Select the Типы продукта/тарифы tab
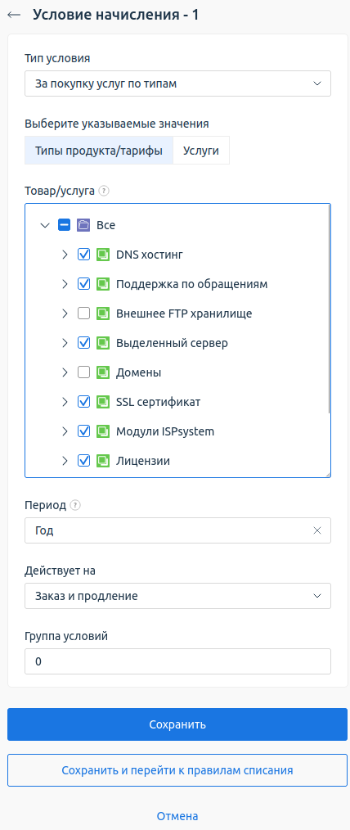Viewport: 350px width, 830px height. pyautogui.click(x=99, y=151)
